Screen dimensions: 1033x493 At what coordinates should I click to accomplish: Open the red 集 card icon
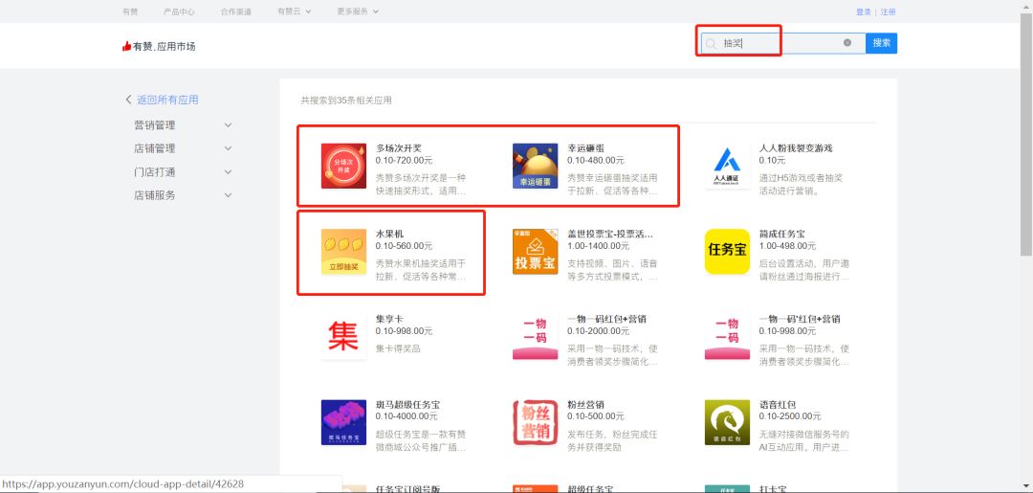pyautogui.click(x=344, y=337)
